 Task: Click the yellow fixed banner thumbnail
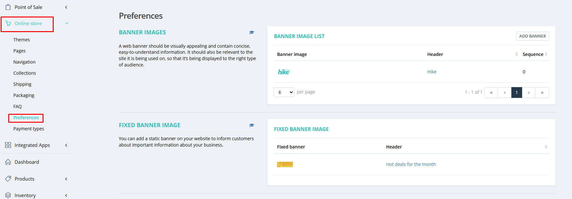[285, 164]
